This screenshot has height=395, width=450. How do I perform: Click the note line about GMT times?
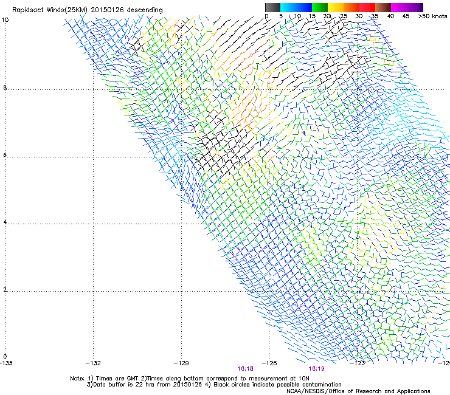tap(190, 379)
